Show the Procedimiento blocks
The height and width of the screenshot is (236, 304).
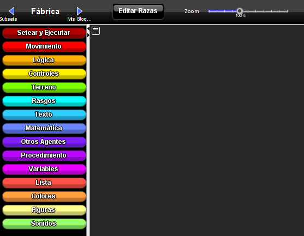44,155
